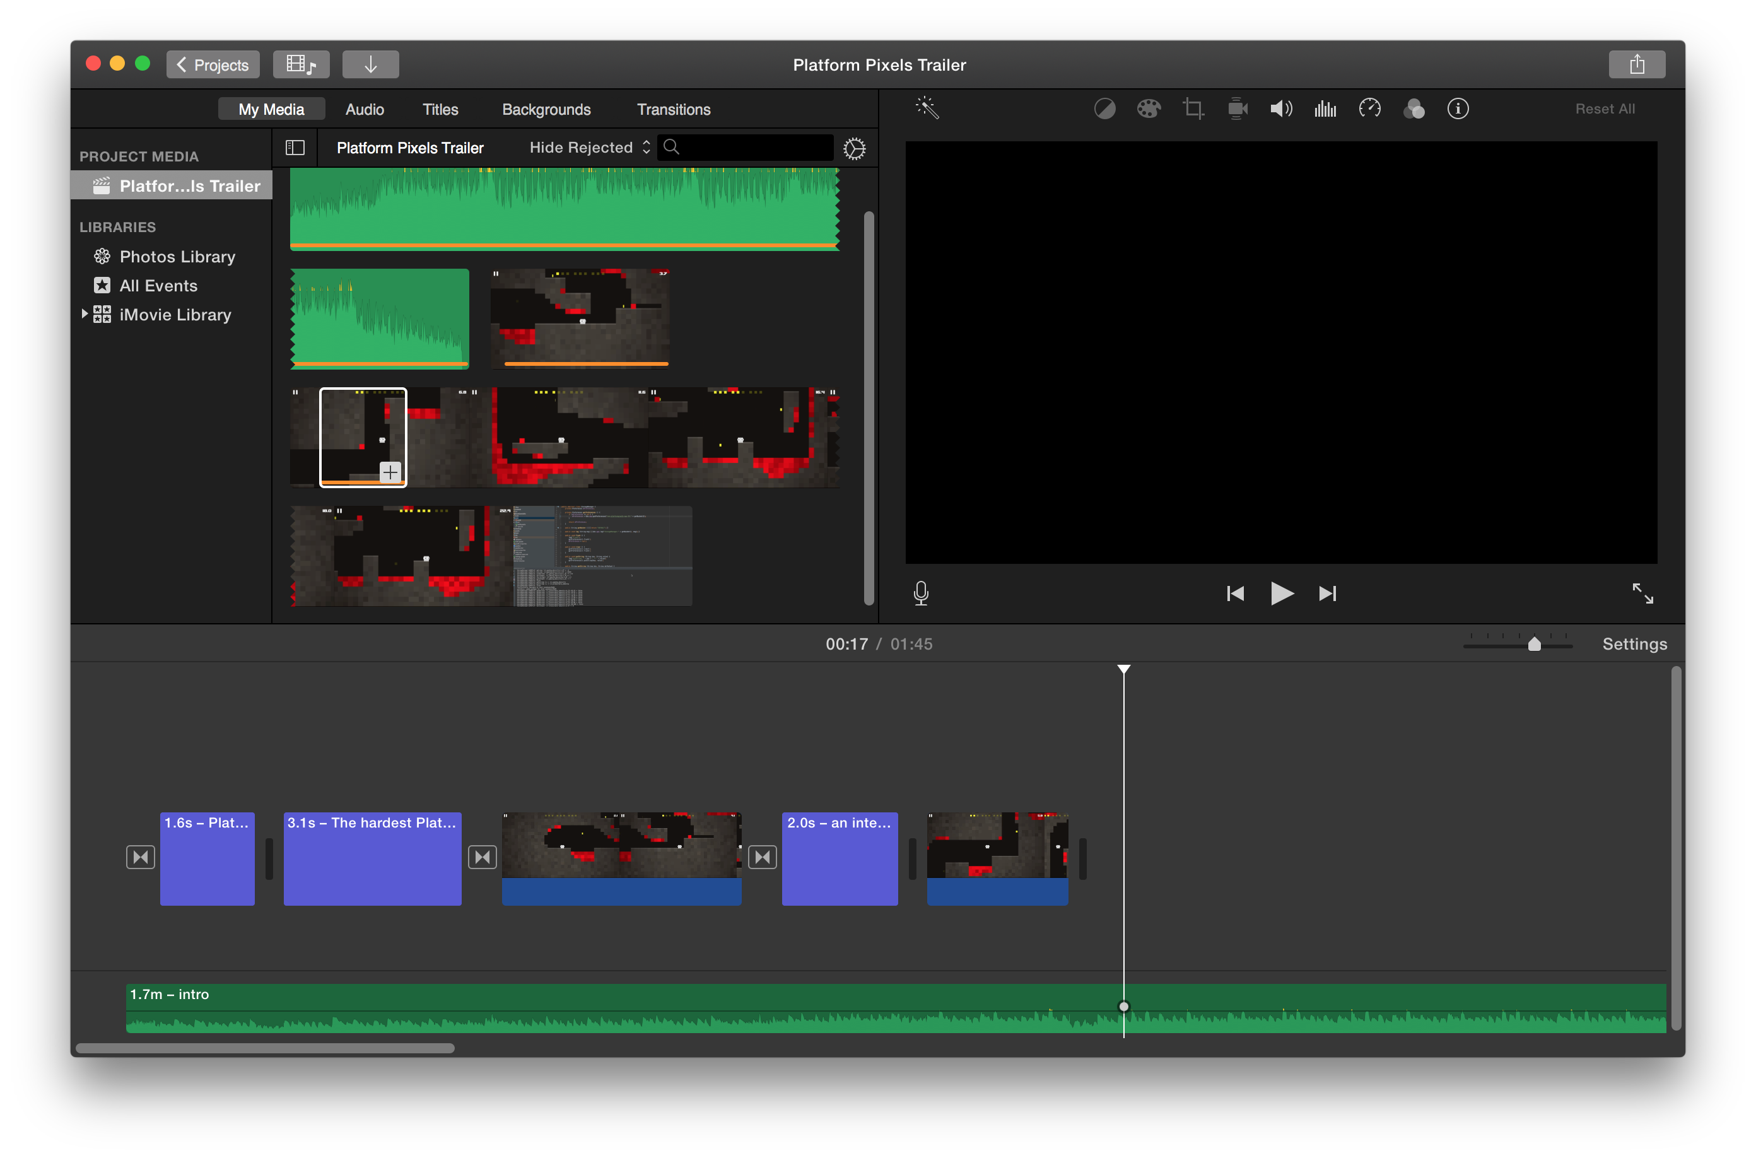Skip to next clip
Viewport: 1756px width, 1158px height.
pos(1327,594)
